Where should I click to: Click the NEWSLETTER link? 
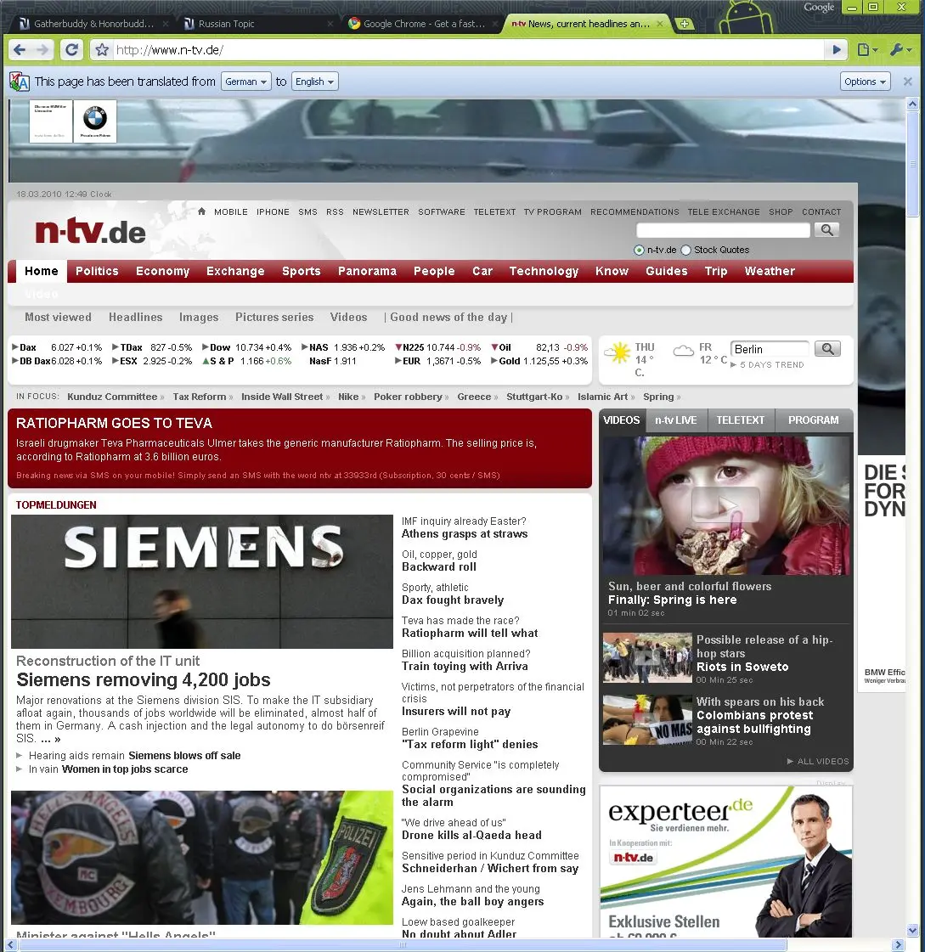381,212
